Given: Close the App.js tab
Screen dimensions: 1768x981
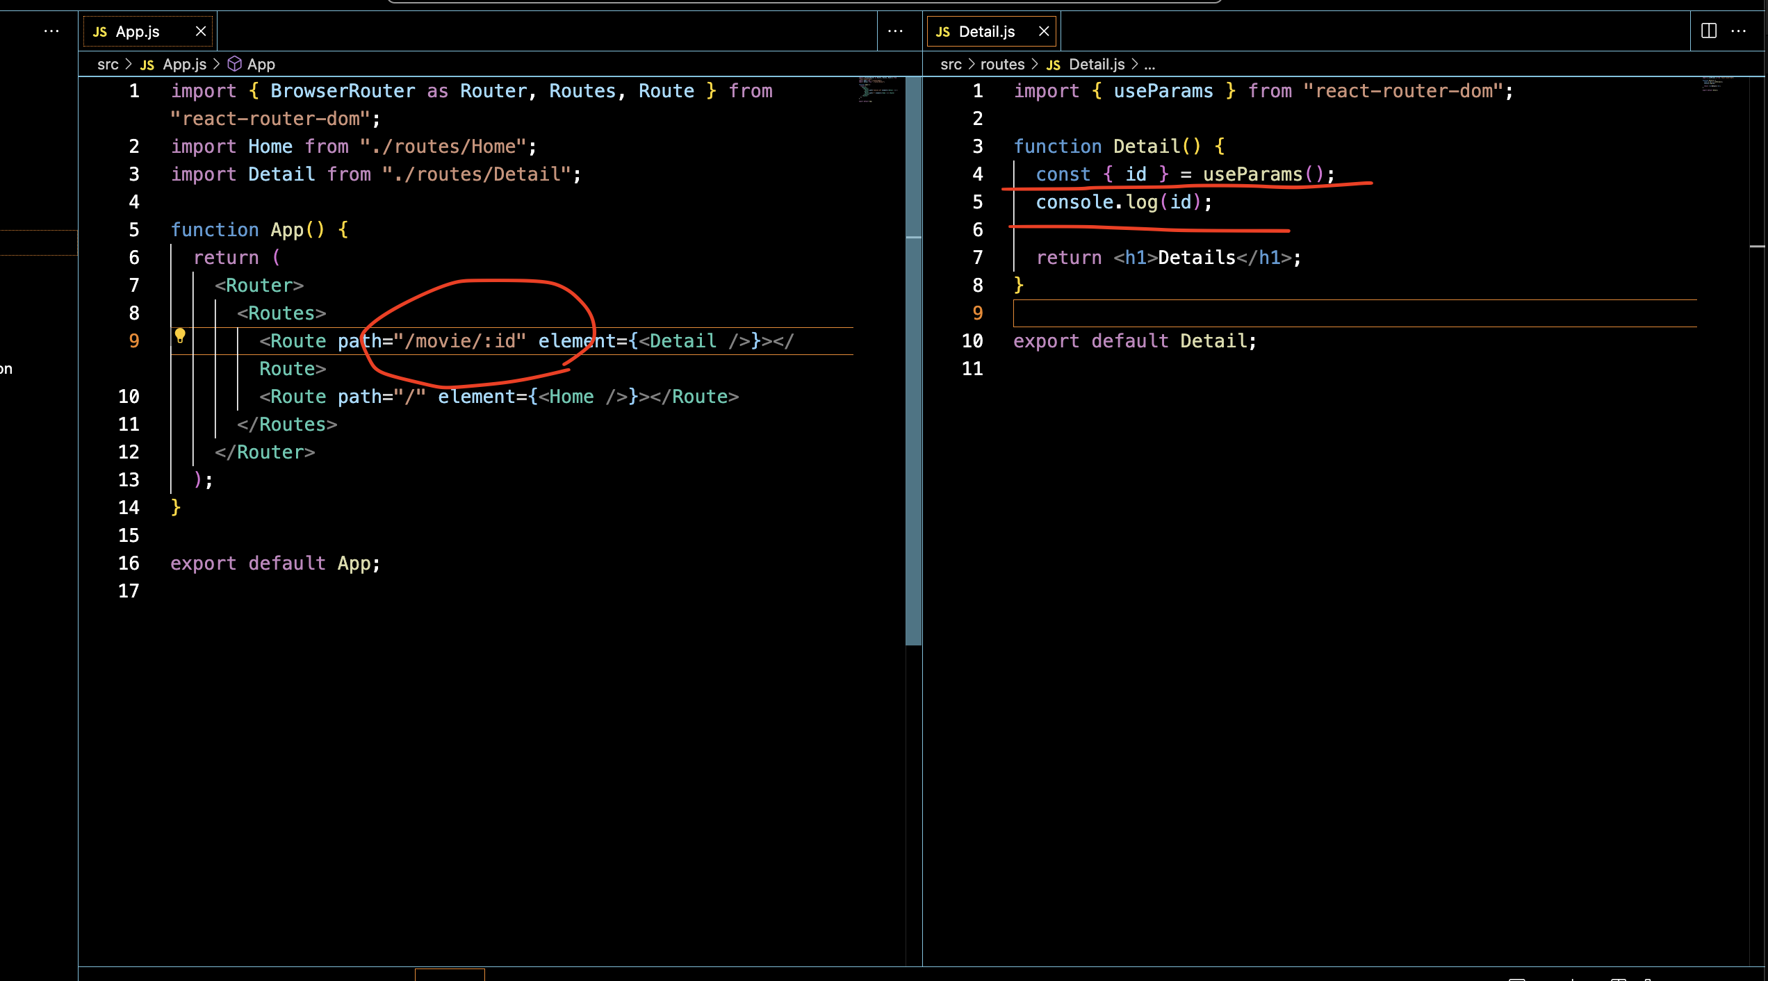Looking at the screenshot, I should pos(201,31).
